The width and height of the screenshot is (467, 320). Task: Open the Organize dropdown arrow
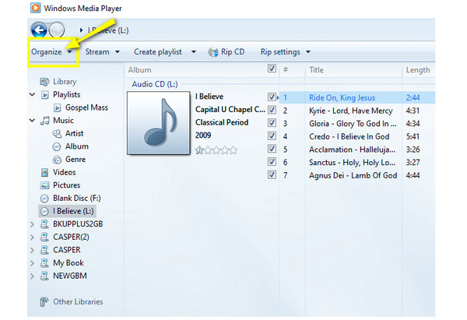70,52
